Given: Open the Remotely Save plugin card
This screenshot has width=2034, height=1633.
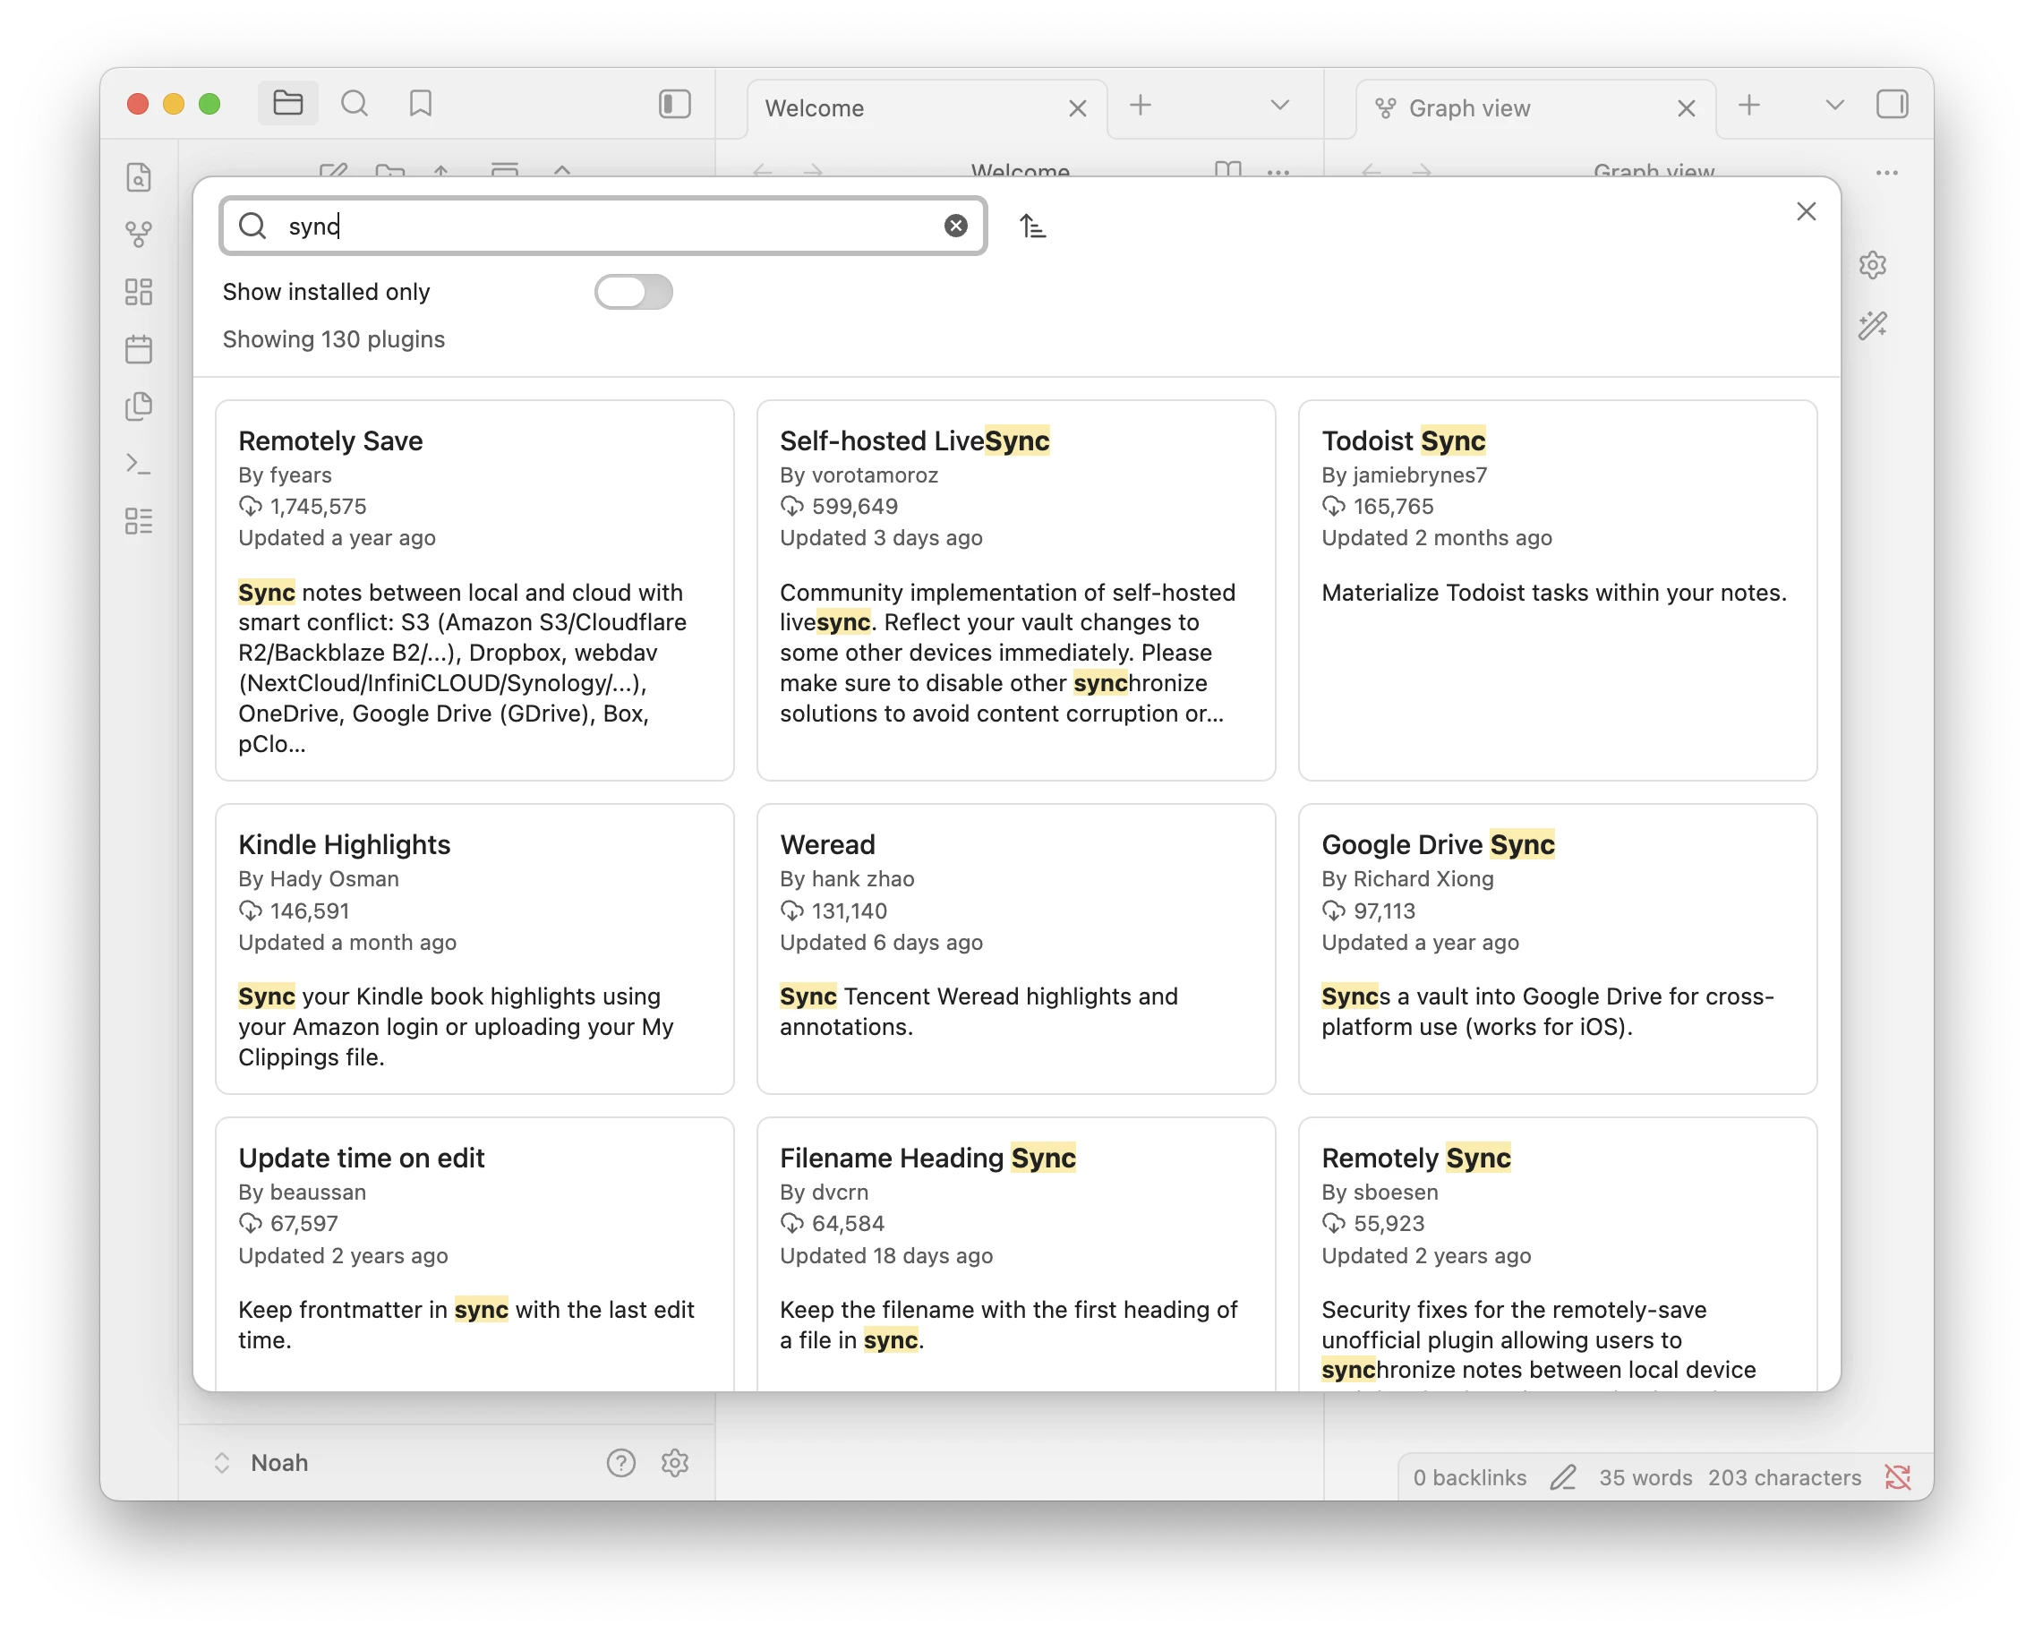Looking at the screenshot, I should click(474, 591).
